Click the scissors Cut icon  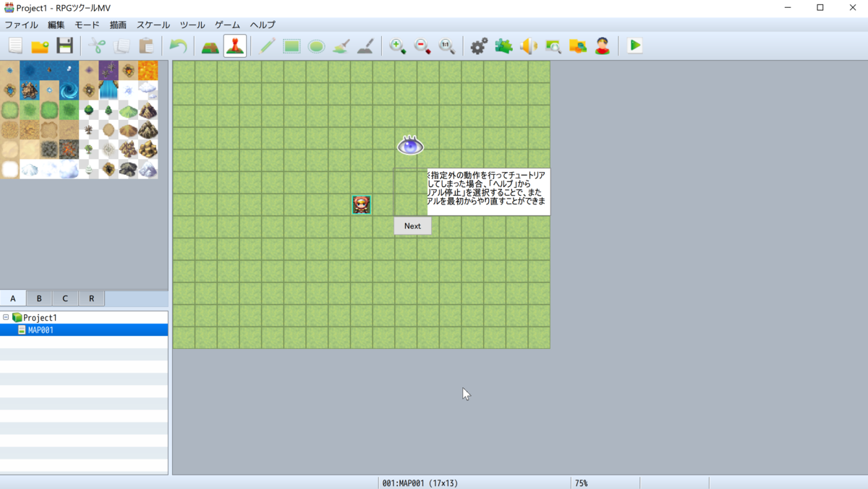pos(97,46)
